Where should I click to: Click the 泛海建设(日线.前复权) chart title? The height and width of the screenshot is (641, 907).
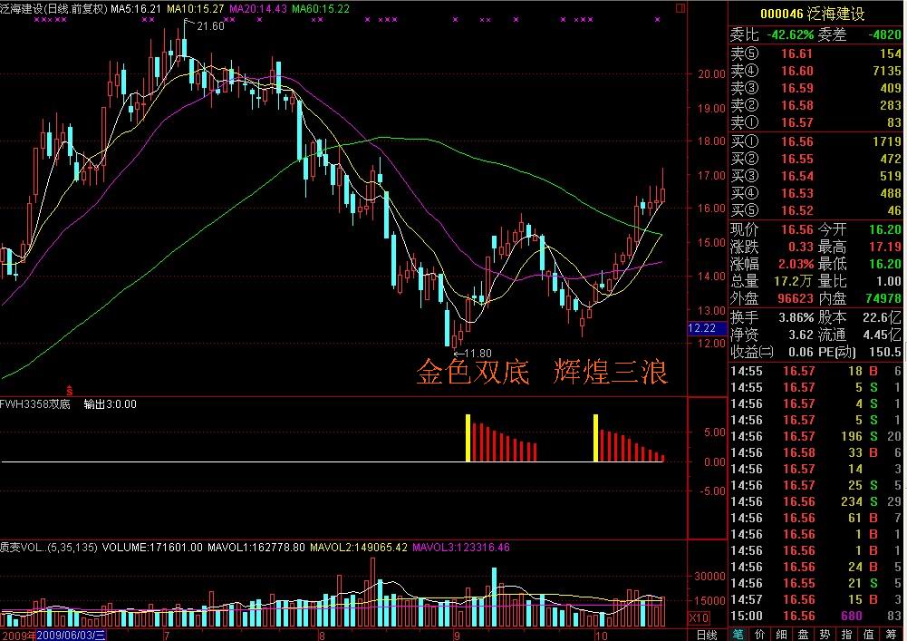tap(53, 7)
